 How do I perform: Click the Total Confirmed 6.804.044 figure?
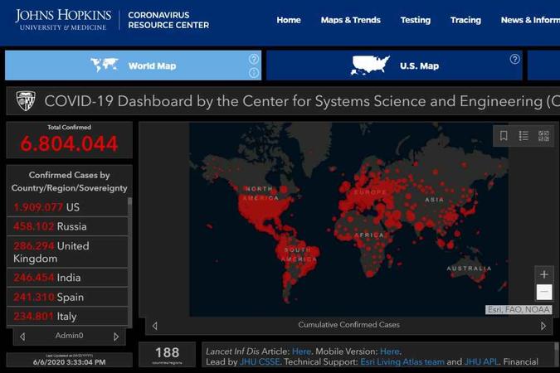[69, 143]
